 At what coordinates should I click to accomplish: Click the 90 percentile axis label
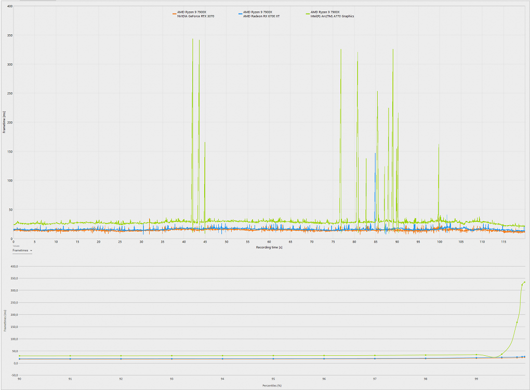(x=19, y=379)
